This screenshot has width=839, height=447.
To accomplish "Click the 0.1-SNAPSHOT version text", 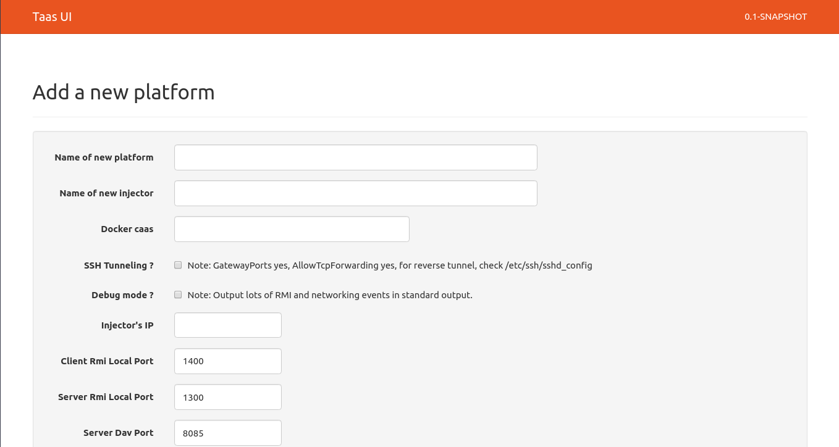I will tap(775, 17).
